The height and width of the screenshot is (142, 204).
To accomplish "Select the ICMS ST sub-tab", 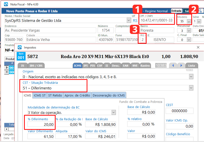I will point(40,95).
